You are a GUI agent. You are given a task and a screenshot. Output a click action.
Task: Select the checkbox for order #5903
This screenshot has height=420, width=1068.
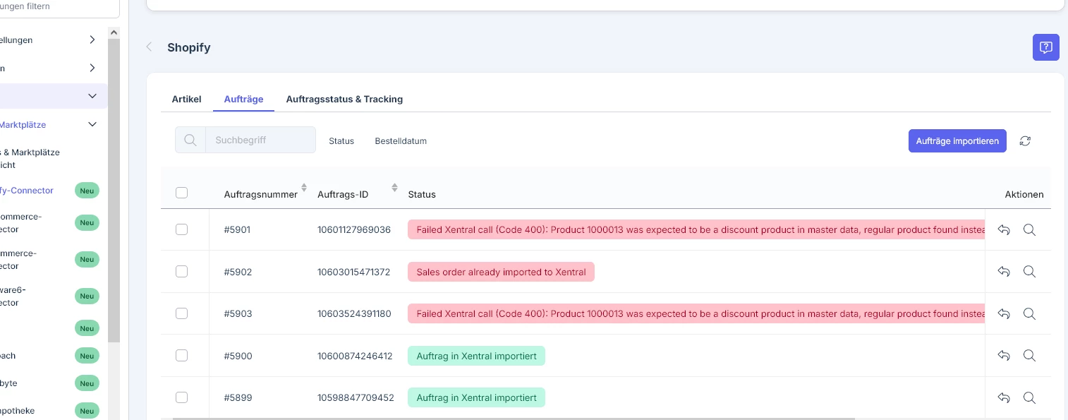coord(181,313)
